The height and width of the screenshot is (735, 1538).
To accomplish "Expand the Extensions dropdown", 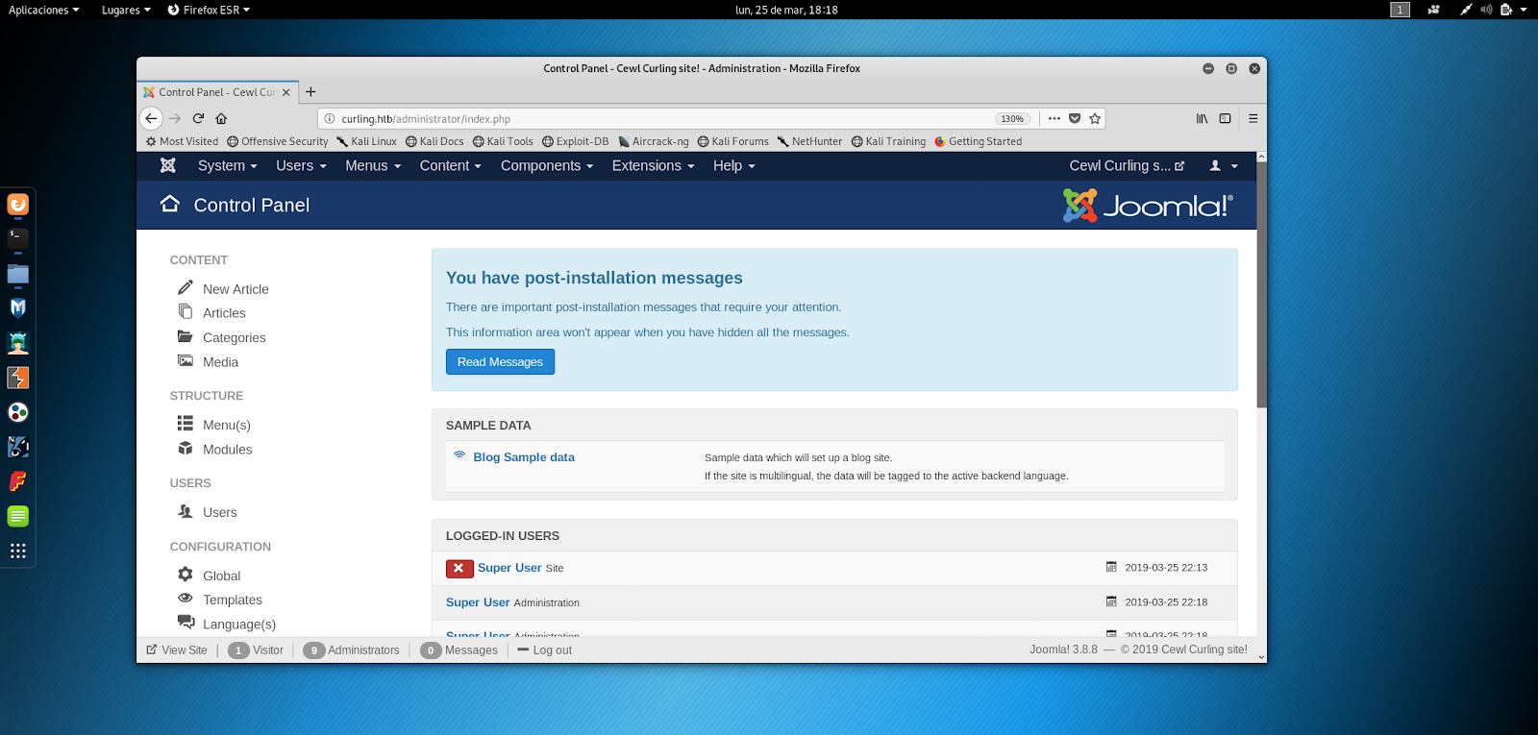I will 653,165.
